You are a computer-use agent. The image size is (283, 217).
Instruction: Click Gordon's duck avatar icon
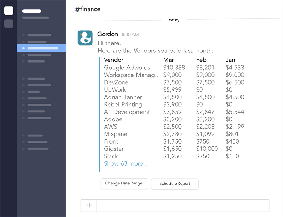click(85, 38)
